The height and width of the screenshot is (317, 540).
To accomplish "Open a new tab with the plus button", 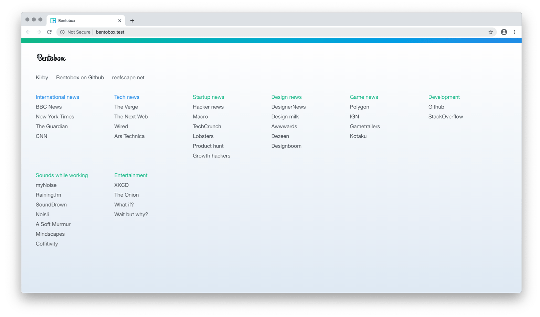I will click(132, 21).
